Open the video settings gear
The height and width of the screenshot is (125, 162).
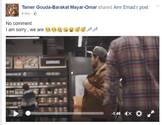(139, 114)
